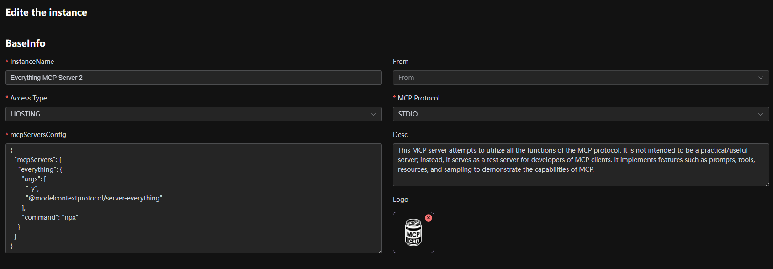Click the Logo label
The width and height of the screenshot is (773, 269).
point(401,200)
